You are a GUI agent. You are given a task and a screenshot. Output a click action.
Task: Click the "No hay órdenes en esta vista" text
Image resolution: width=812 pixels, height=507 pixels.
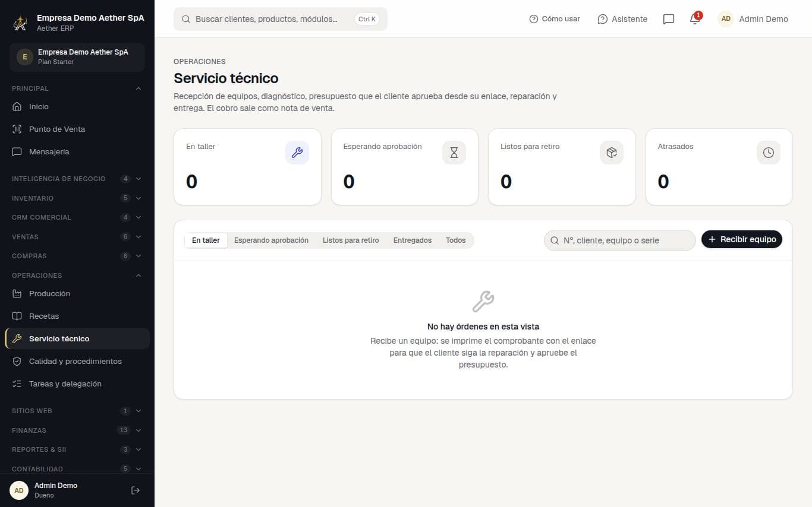pos(483,327)
